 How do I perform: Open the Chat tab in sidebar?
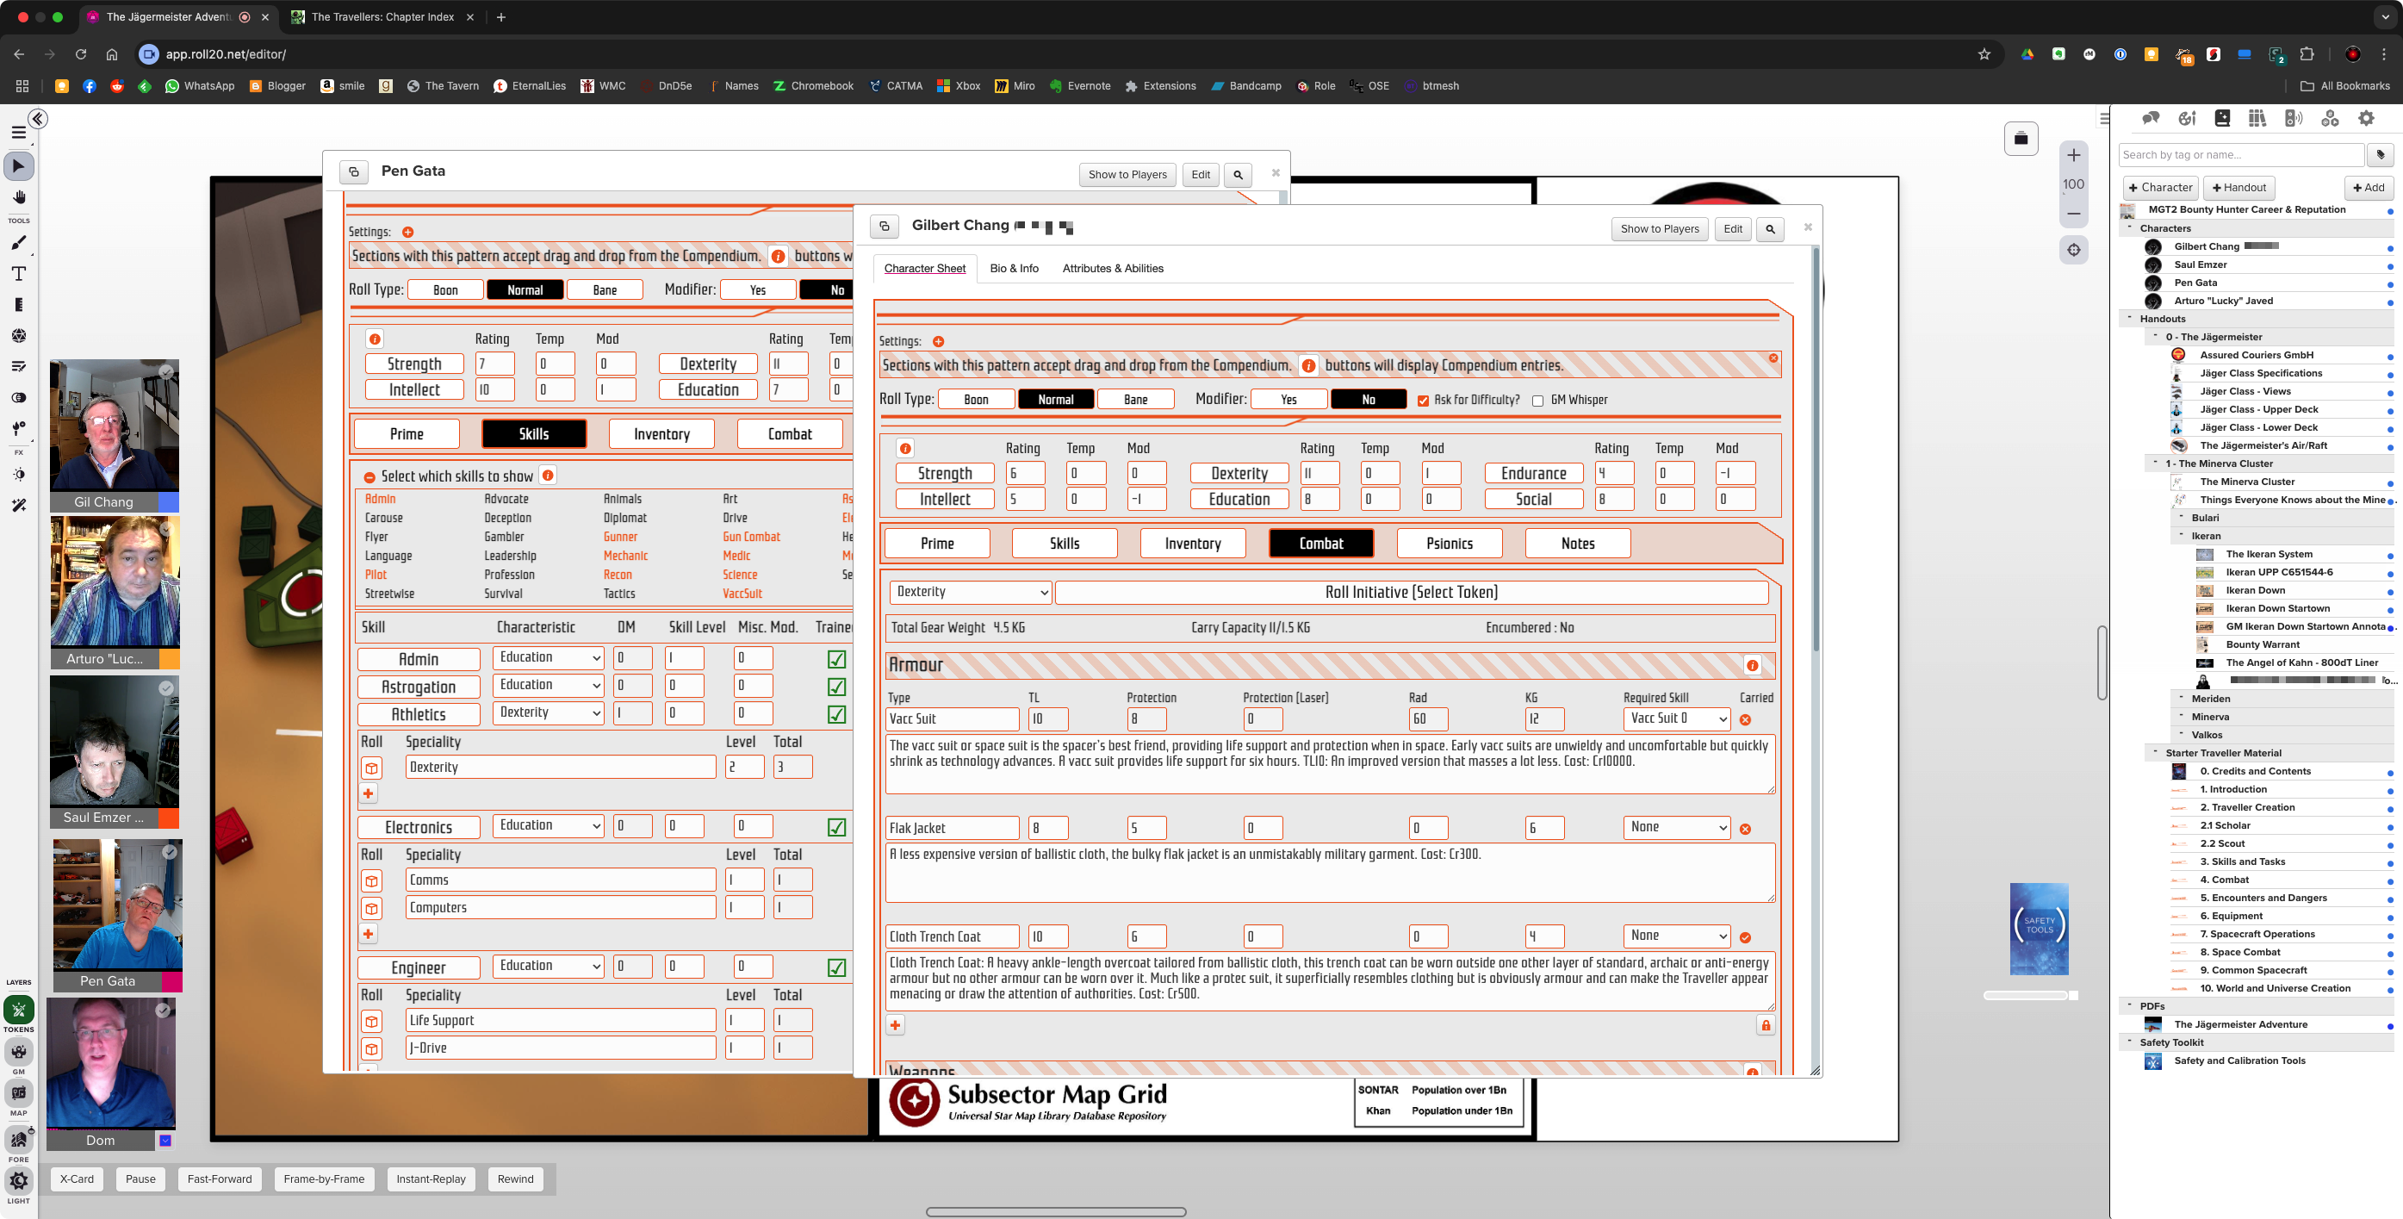[x=2152, y=119]
